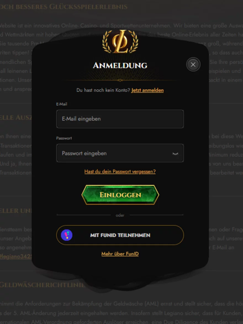The width and height of the screenshot is (243, 324).
Task: Close the Anmeldung login dialog
Action: click(x=193, y=65)
